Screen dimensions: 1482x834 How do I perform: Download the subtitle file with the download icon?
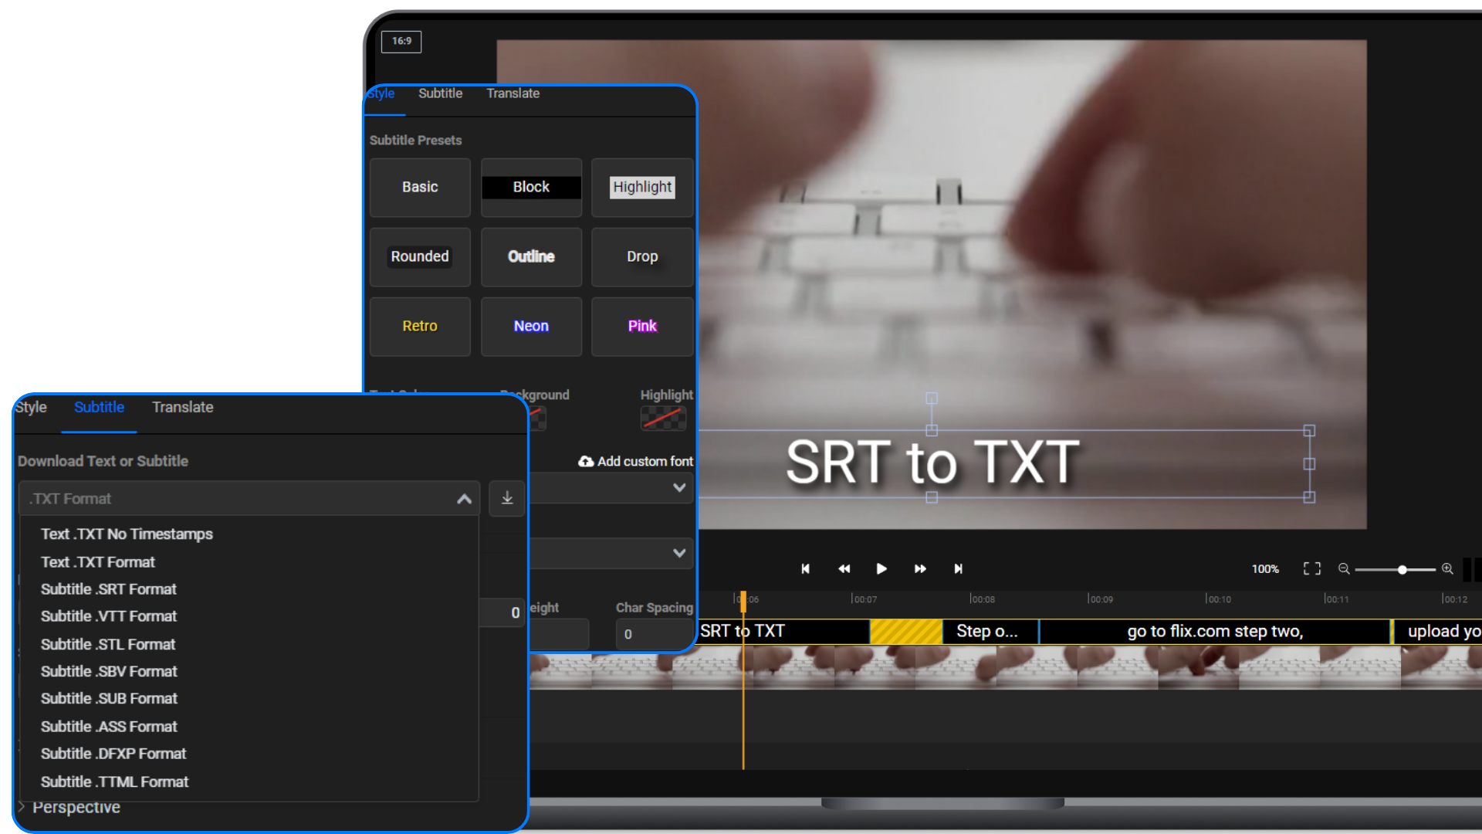[x=506, y=498]
